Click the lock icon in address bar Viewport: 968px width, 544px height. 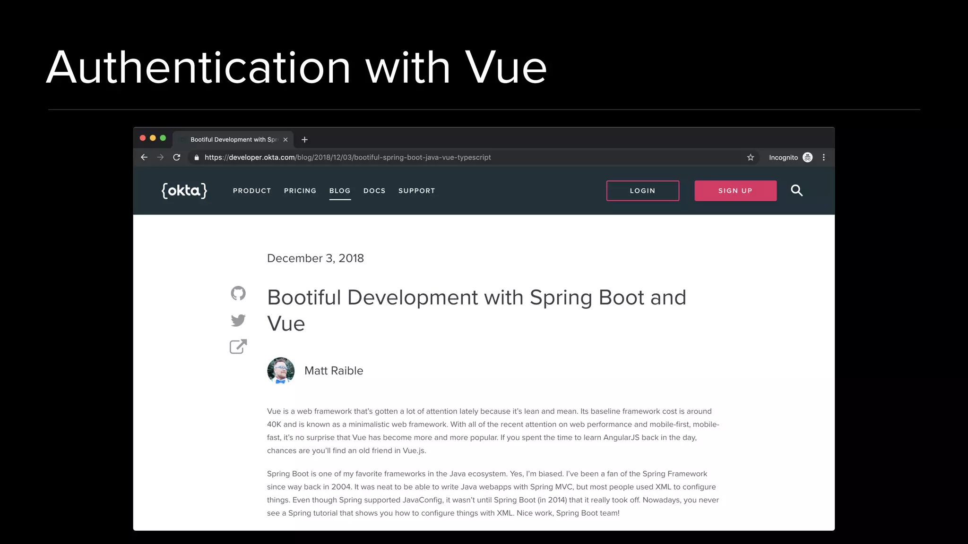[197, 157]
